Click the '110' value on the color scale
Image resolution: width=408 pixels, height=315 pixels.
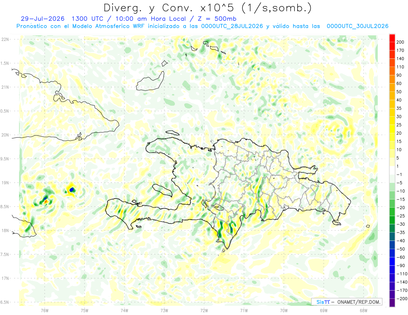(401, 67)
